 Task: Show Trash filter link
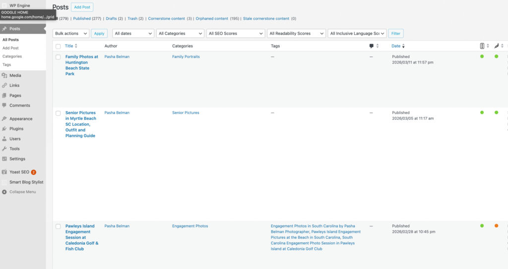[132, 18]
